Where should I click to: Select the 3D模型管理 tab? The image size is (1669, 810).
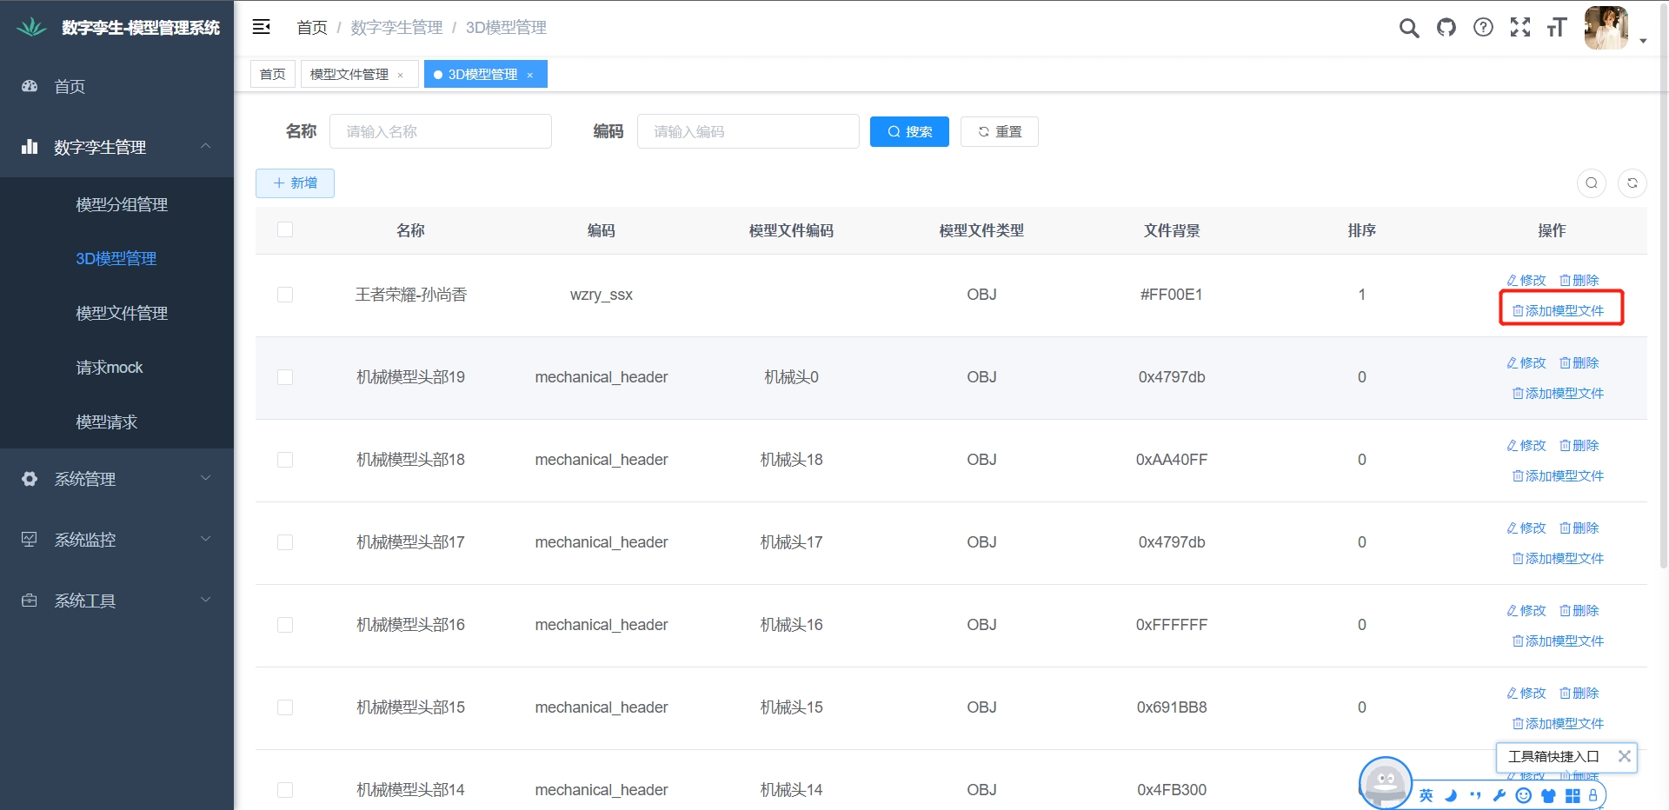[x=482, y=74]
